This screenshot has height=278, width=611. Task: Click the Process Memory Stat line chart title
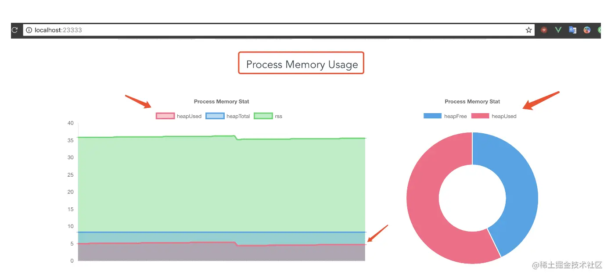coord(221,101)
